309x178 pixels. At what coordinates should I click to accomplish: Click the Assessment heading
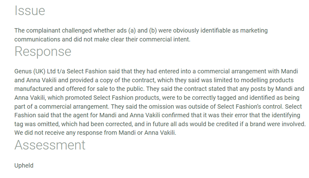coord(50,145)
